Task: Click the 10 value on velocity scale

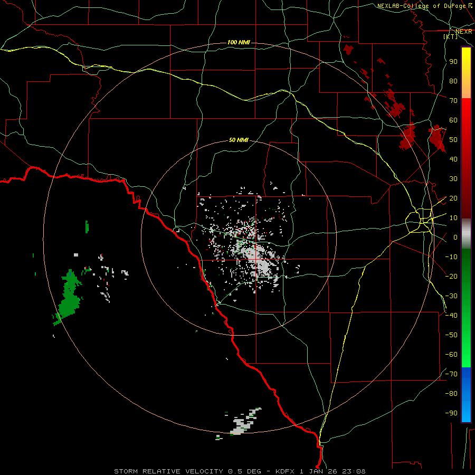Action: tap(453, 218)
